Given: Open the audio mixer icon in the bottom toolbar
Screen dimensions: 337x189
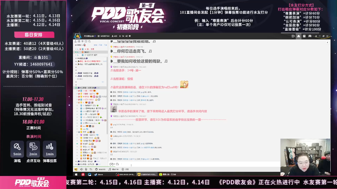Looking at the screenshot, I should pyautogui.click(x=91, y=169).
